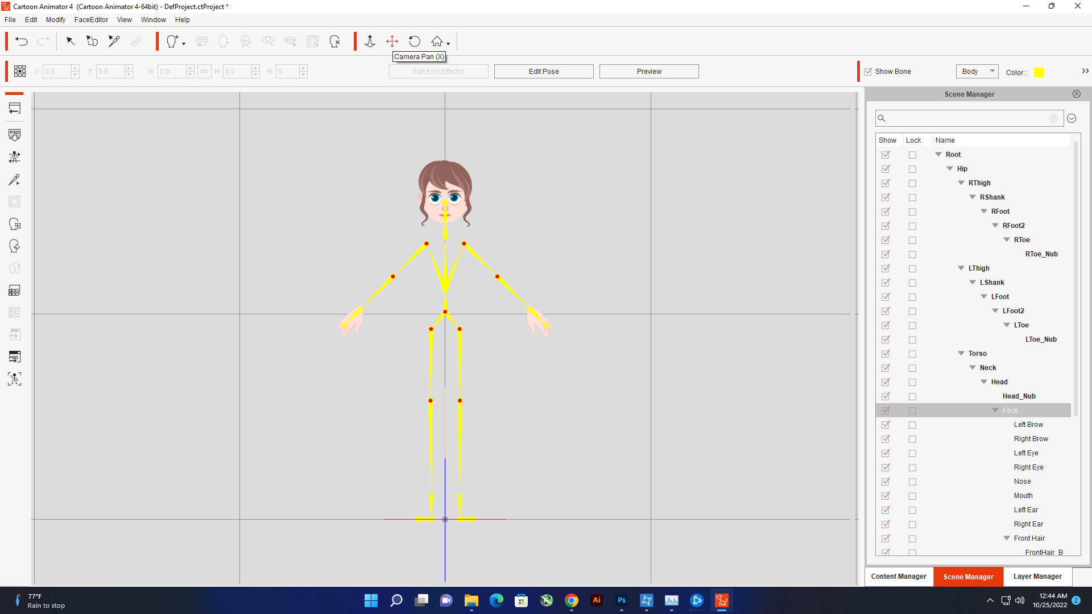This screenshot has height=614, width=1092.
Task: Lock the Torso row
Action: (912, 354)
